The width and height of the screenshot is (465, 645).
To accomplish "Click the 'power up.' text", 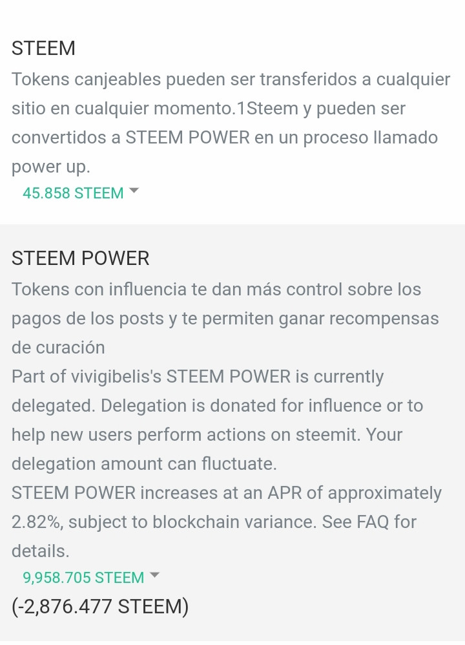I will pos(51,167).
